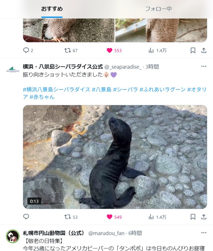The width and height of the screenshot is (213, 251).
Task: Open more options for Maruyama Zoo post
Action: [x=204, y=233]
